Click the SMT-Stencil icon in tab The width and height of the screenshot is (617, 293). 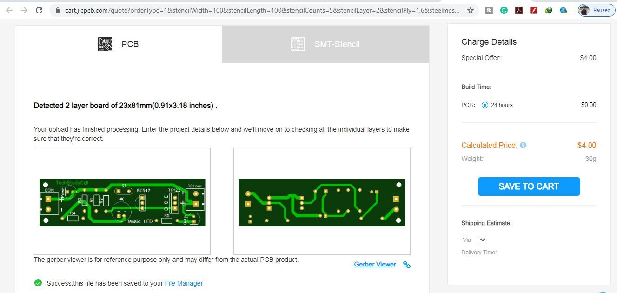click(298, 44)
